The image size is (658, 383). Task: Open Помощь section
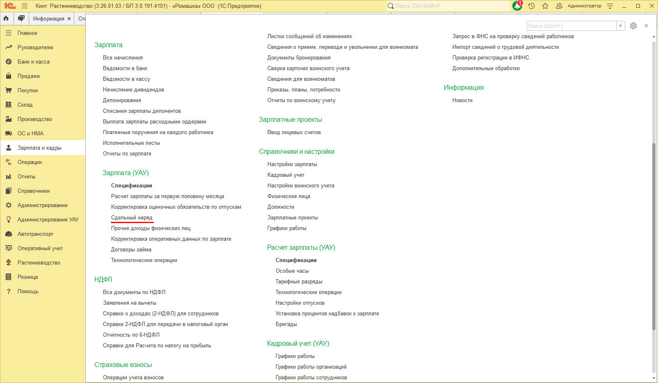tap(43, 291)
